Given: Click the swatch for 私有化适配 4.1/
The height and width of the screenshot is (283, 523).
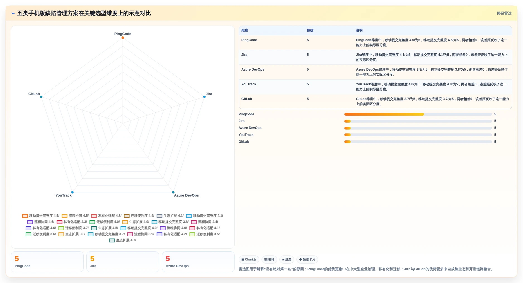Looking at the screenshot, I should 192,228.
